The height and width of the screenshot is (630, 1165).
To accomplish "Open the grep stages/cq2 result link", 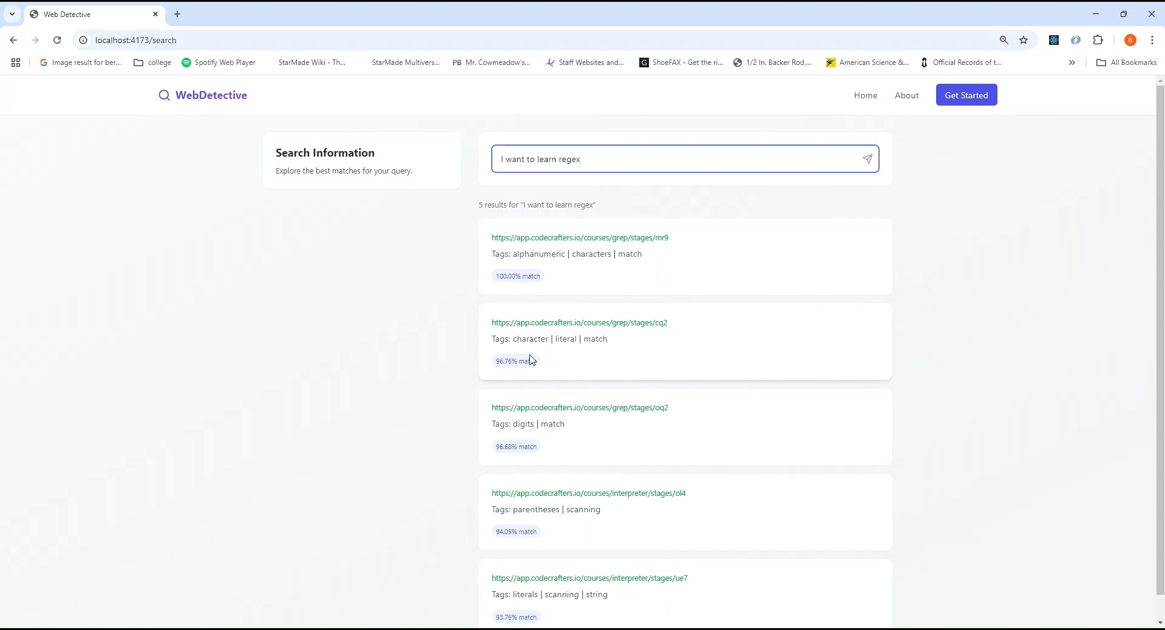I will pyautogui.click(x=579, y=322).
